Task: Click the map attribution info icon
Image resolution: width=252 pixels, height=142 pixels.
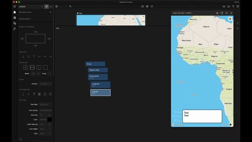Action: point(230,125)
